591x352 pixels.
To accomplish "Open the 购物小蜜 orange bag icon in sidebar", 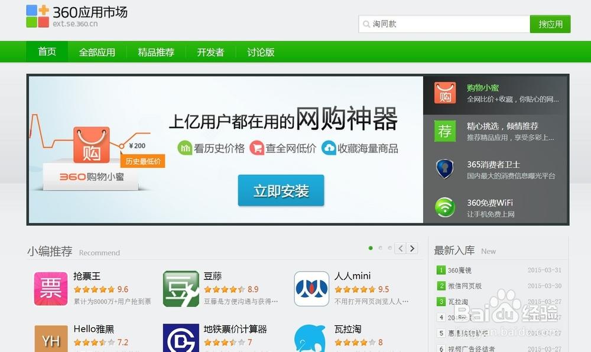I will [x=445, y=93].
